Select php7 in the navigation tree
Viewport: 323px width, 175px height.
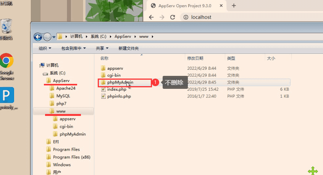pyautogui.click(x=61, y=104)
